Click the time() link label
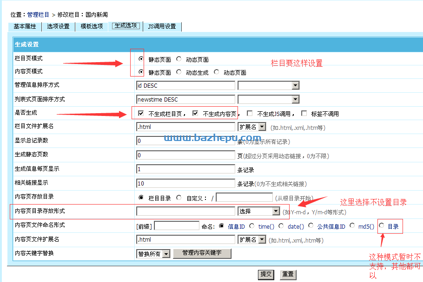Viewport: 423px width, 282px height. point(266,226)
